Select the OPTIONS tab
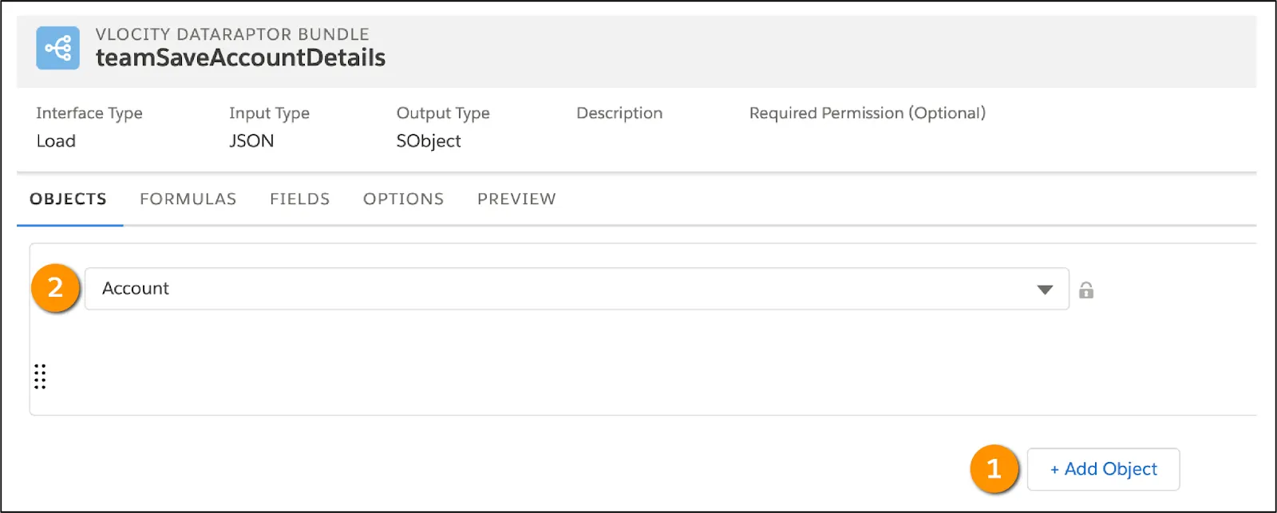The image size is (1277, 513). tap(404, 199)
